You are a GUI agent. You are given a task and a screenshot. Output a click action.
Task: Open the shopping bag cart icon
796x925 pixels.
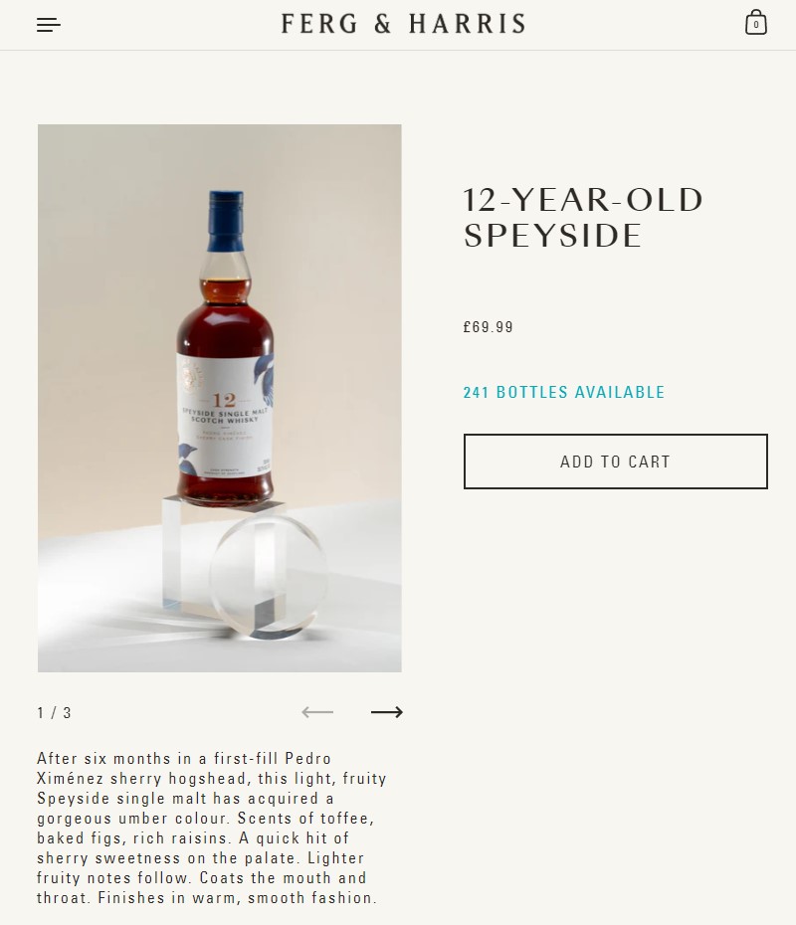756,23
